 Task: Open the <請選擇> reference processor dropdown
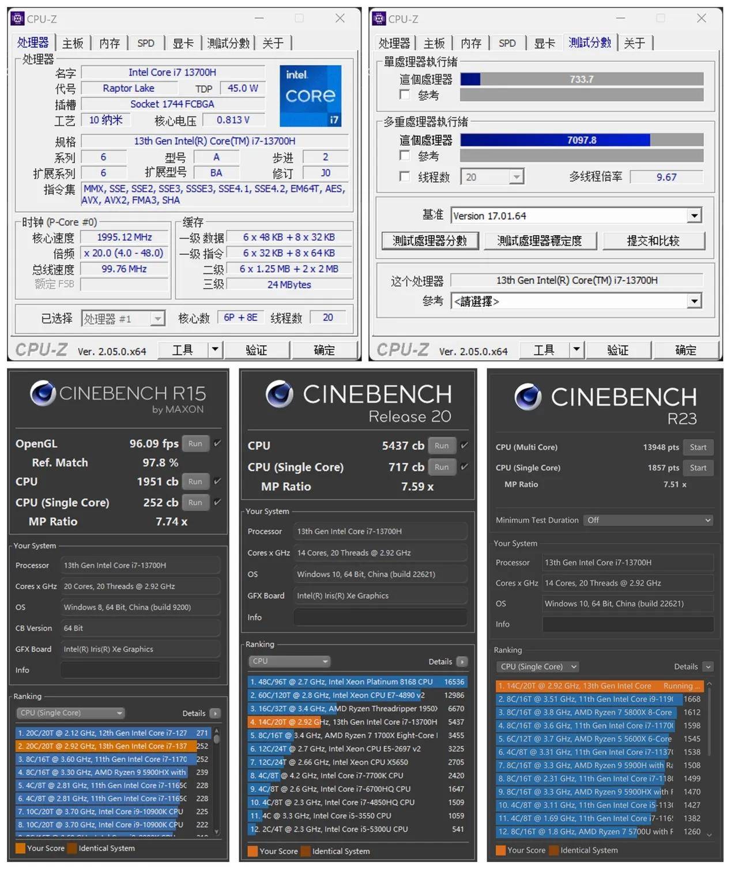click(695, 301)
